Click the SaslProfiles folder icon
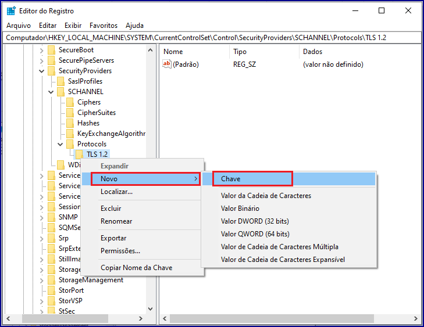Image resolution: width=424 pixels, height=327 pixels. click(x=60, y=81)
